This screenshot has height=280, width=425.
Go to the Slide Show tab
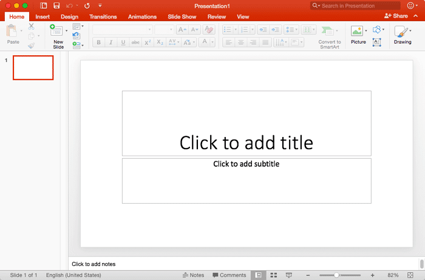pyautogui.click(x=182, y=17)
